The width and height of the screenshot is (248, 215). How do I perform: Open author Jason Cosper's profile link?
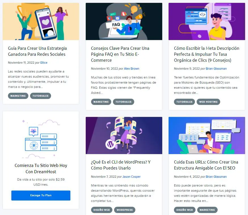[131, 177]
